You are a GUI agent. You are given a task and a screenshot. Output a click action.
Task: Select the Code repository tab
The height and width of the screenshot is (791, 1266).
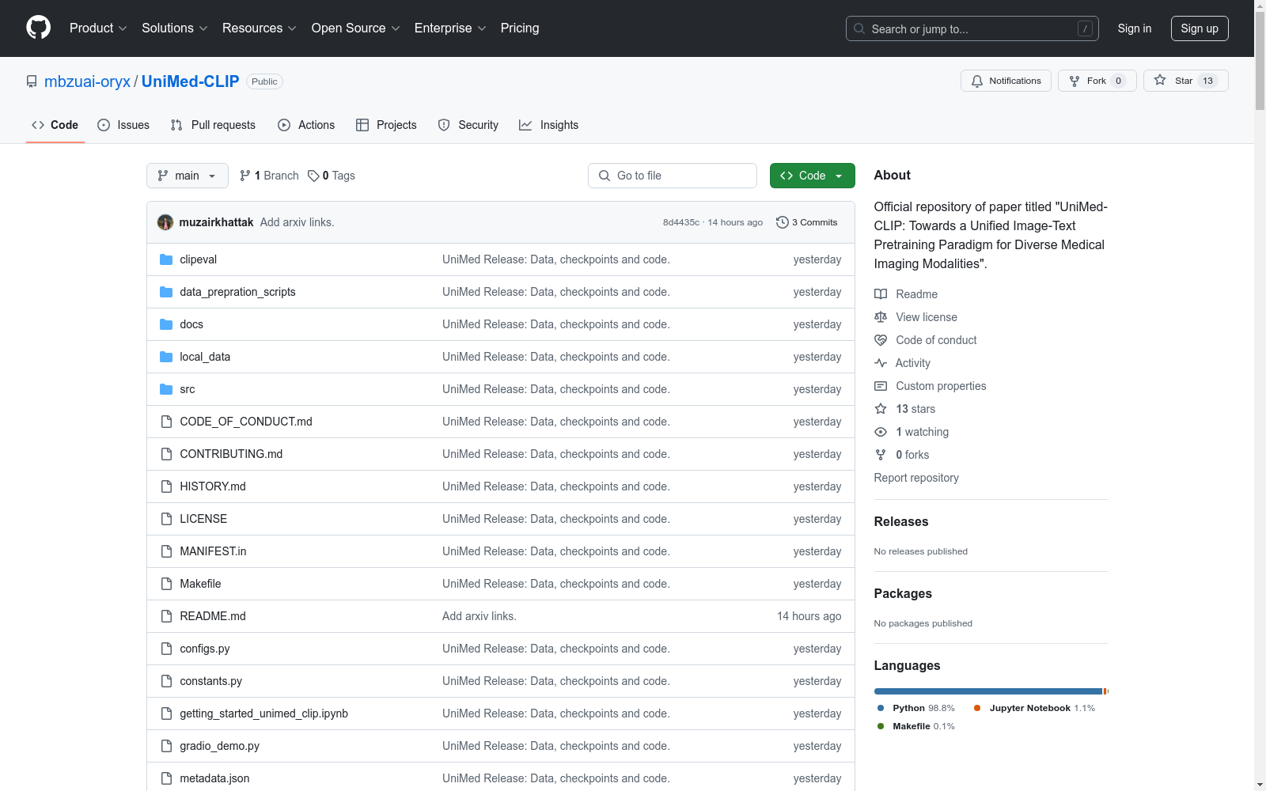click(x=55, y=125)
